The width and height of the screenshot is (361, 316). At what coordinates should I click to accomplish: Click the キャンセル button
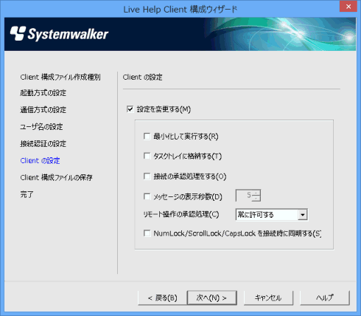268,298
